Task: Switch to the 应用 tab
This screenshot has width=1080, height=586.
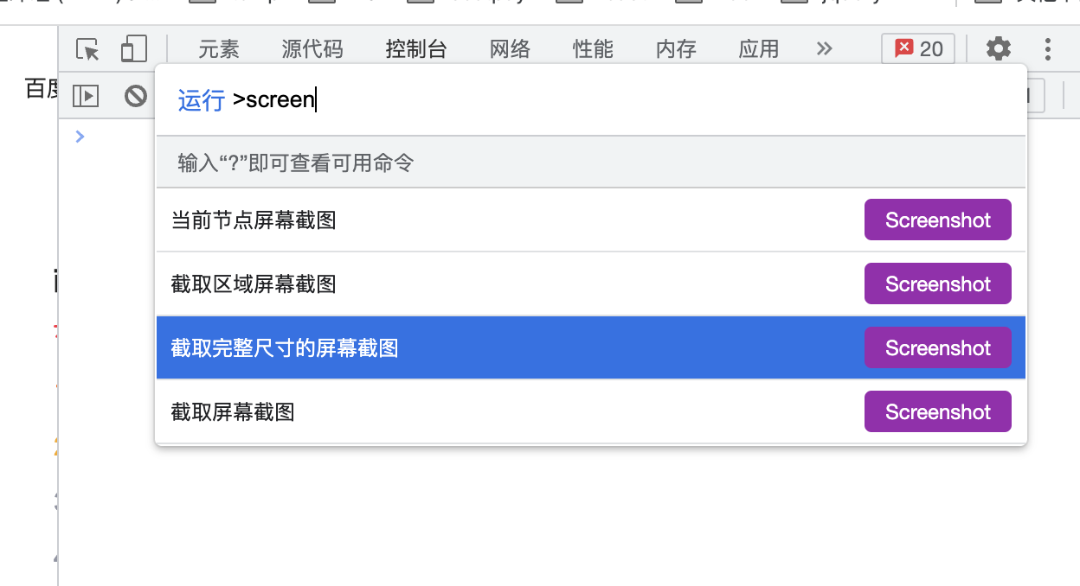Action: click(759, 49)
